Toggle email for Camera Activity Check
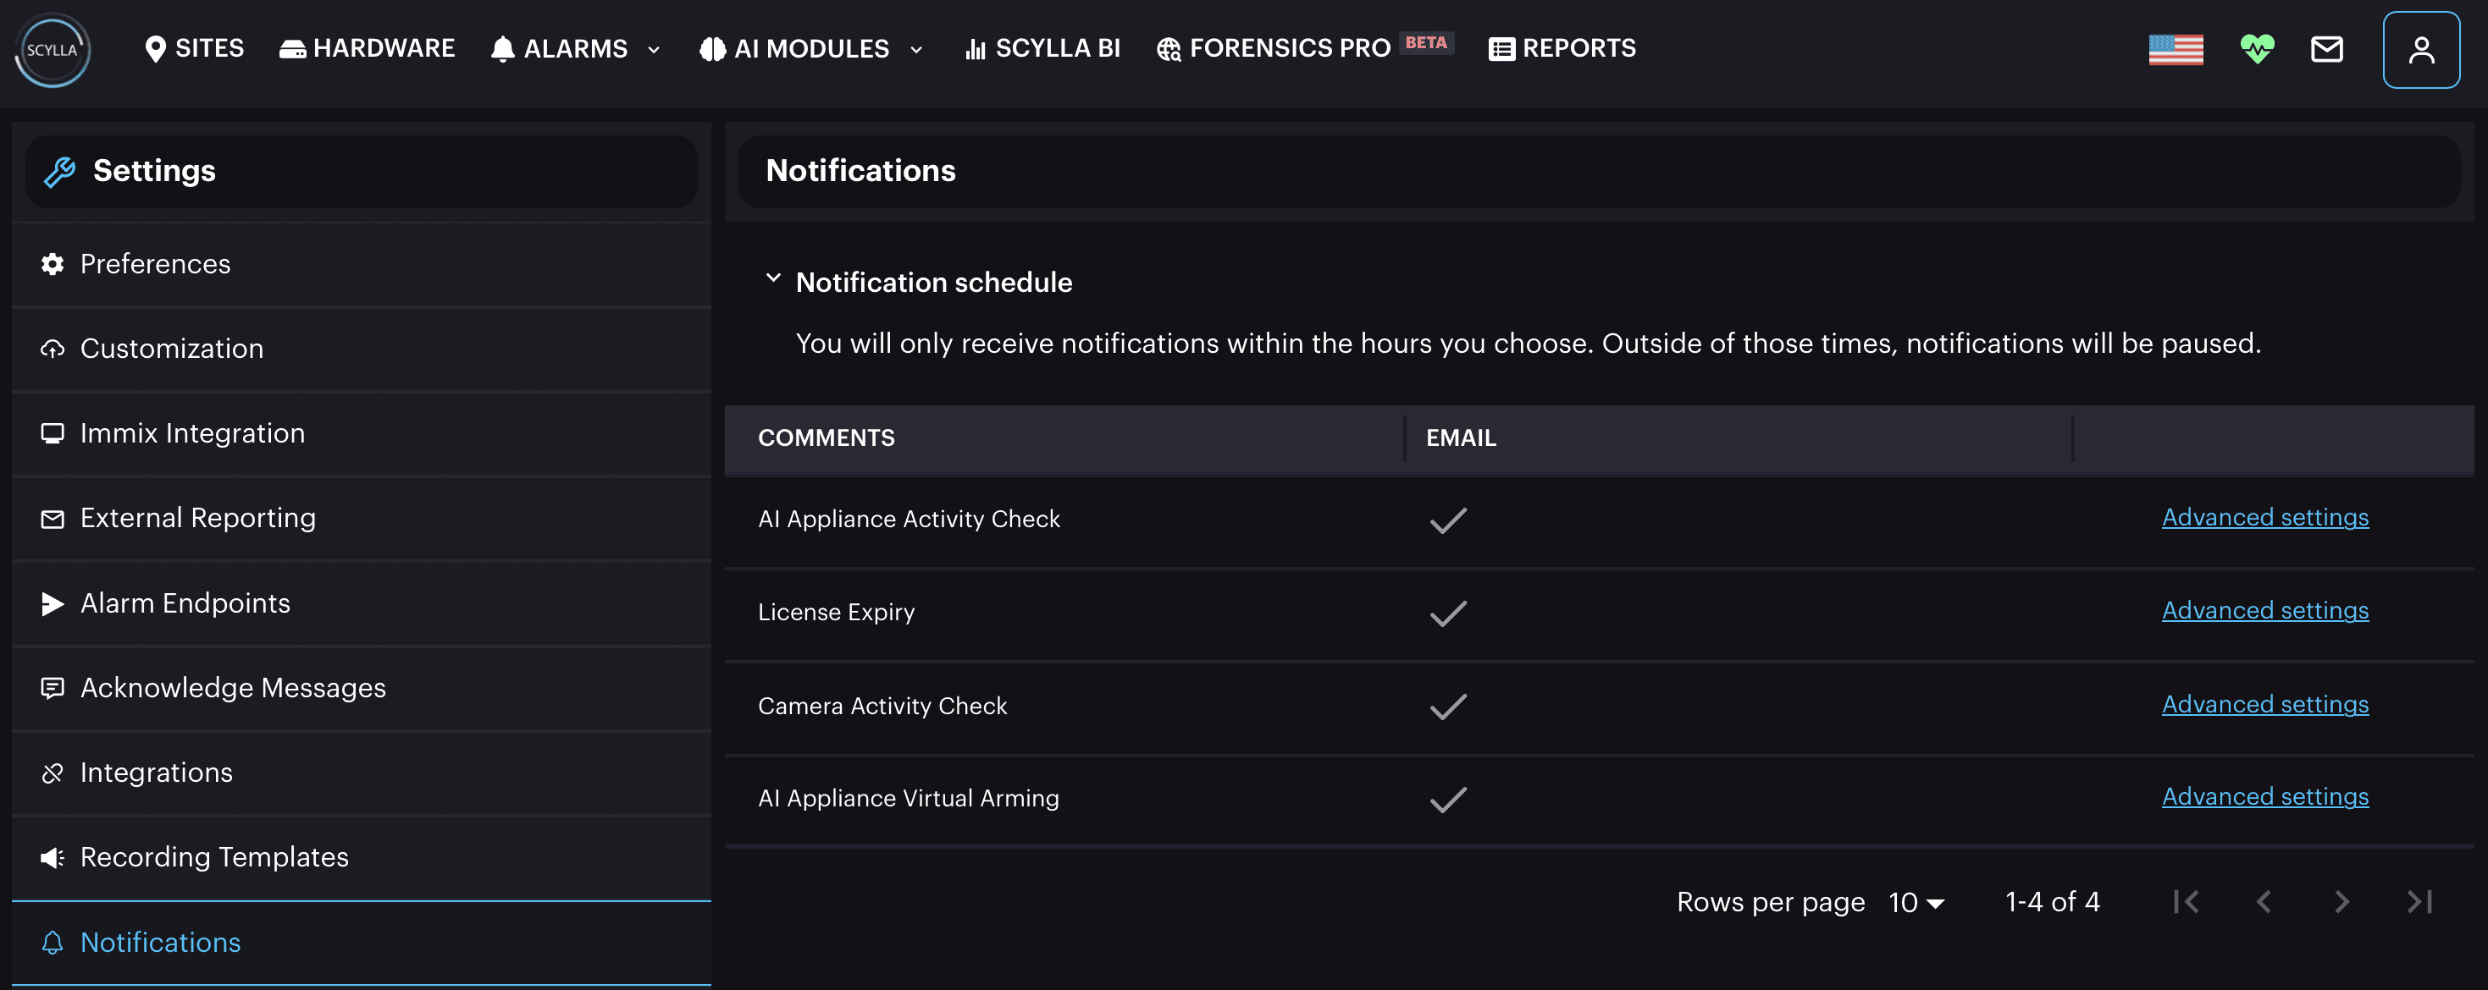2488x990 pixels. (x=1448, y=707)
